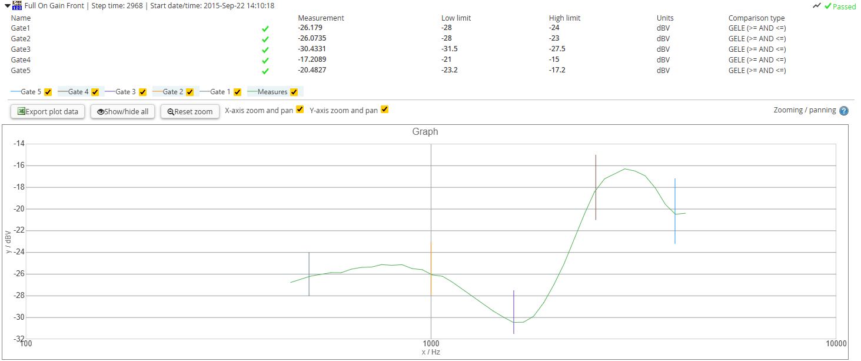
Task: Reset the graph zoom
Action: tap(190, 111)
